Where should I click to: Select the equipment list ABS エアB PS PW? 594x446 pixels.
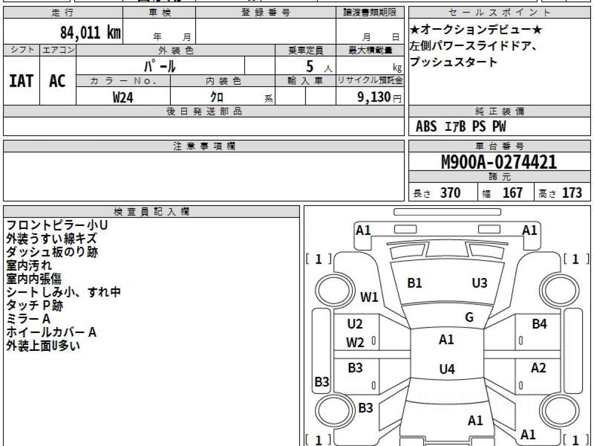tap(461, 127)
